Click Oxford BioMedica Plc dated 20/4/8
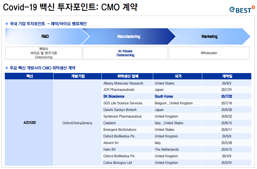This screenshot has height=169, width=257. 119,156
